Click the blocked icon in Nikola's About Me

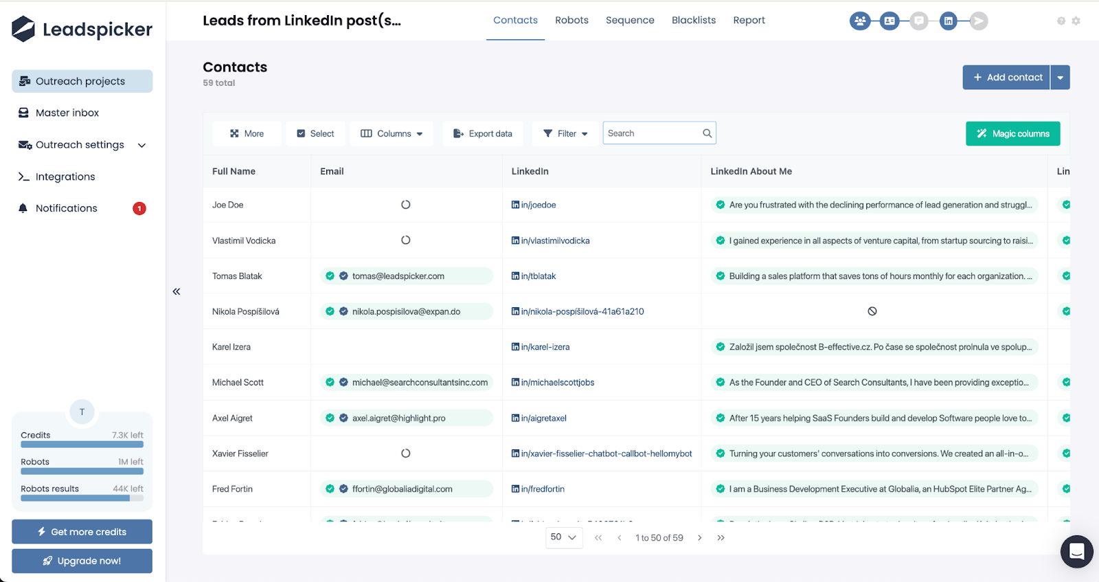click(872, 311)
